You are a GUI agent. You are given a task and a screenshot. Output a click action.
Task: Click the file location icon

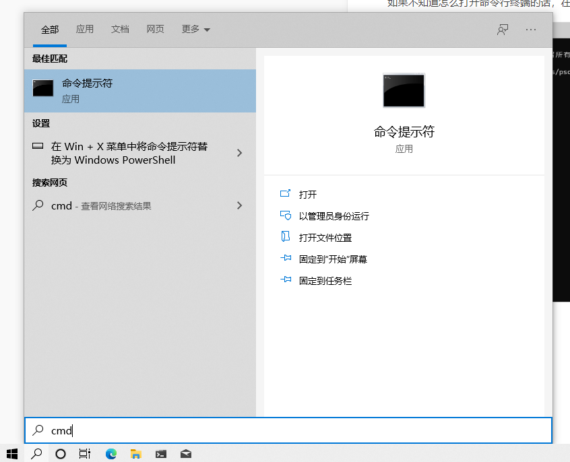286,236
